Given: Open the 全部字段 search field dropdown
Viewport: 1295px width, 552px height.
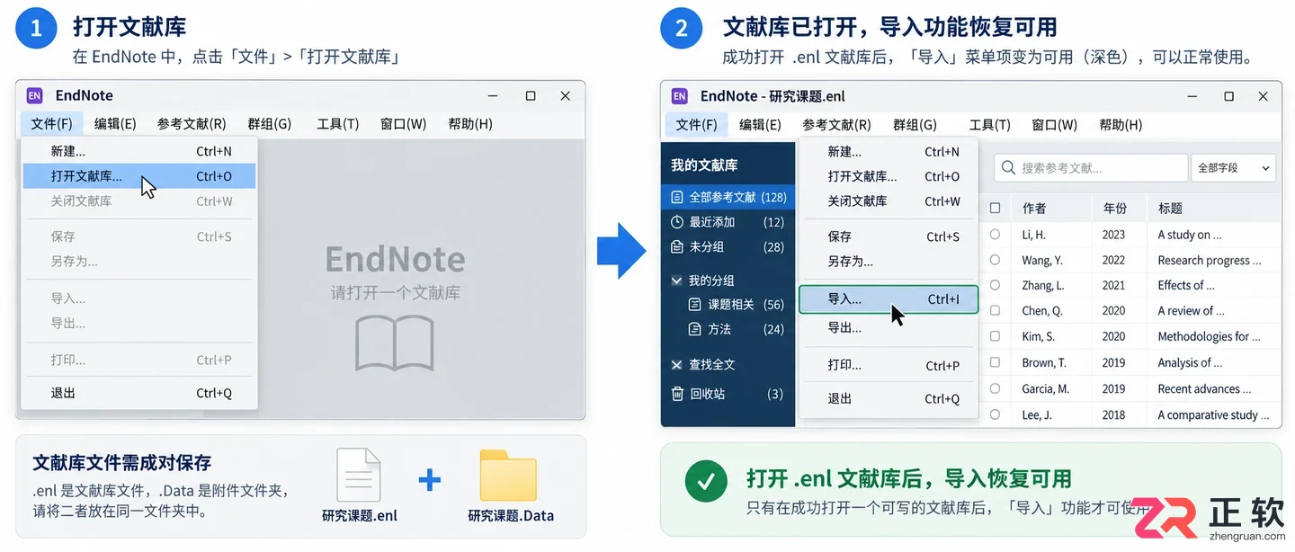Looking at the screenshot, I should coord(1235,168).
